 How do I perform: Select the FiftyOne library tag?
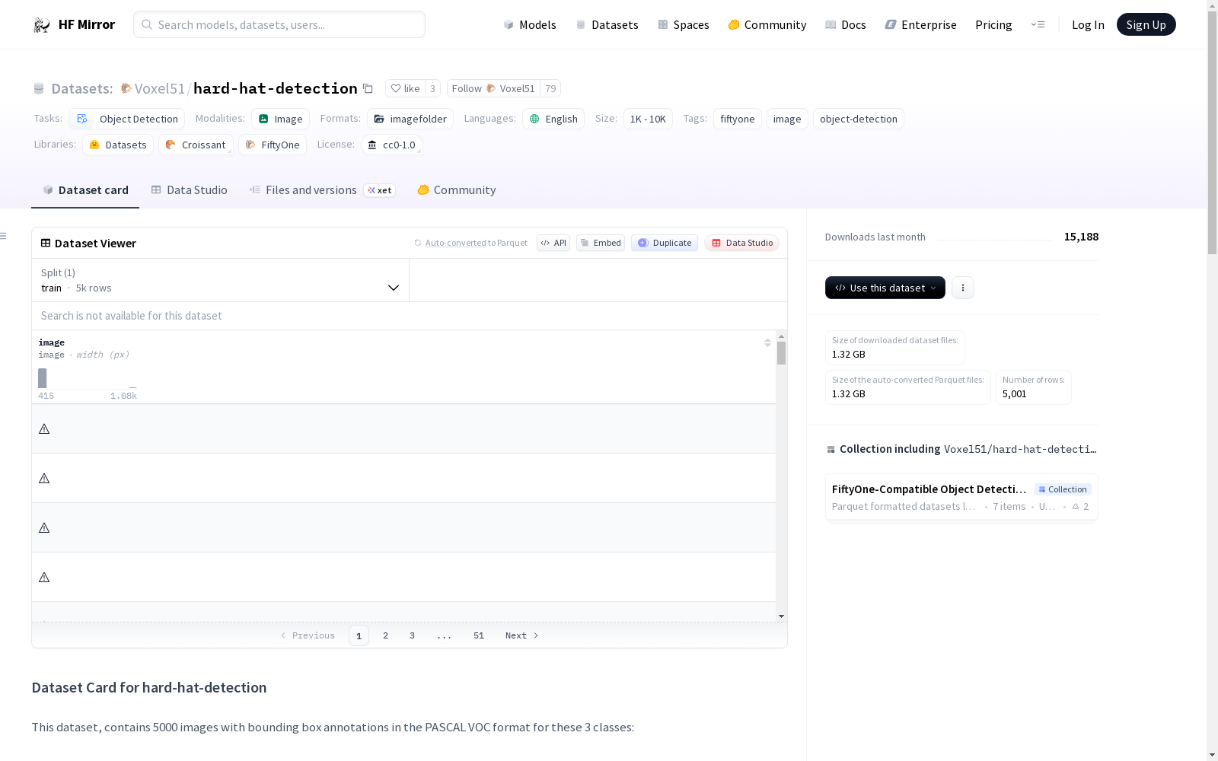pyautogui.click(x=273, y=145)
